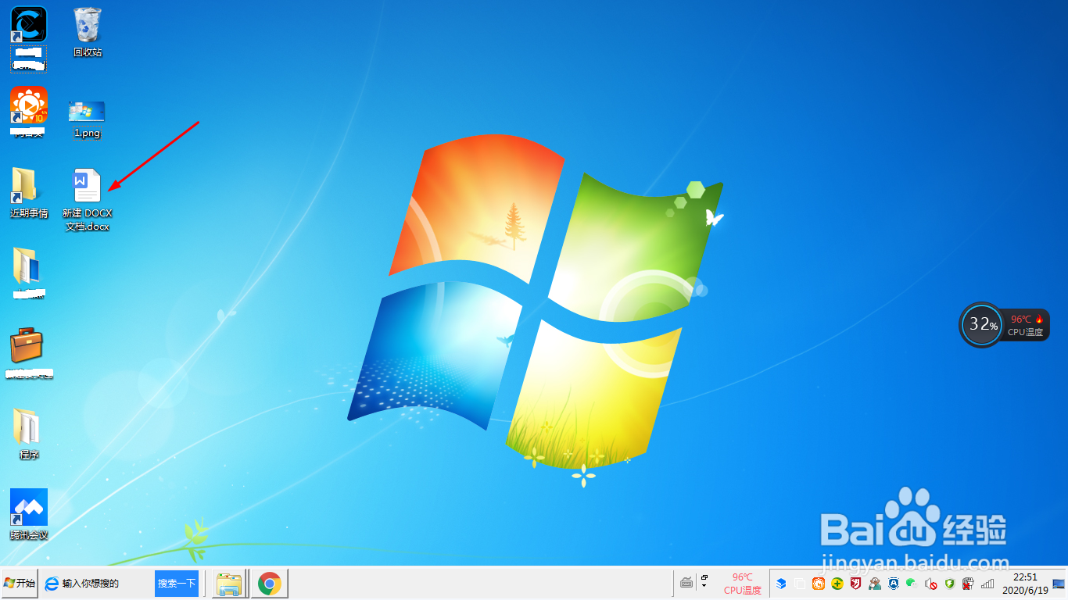
Task: Click the orange circular tray icon
Action: point(819,584)
